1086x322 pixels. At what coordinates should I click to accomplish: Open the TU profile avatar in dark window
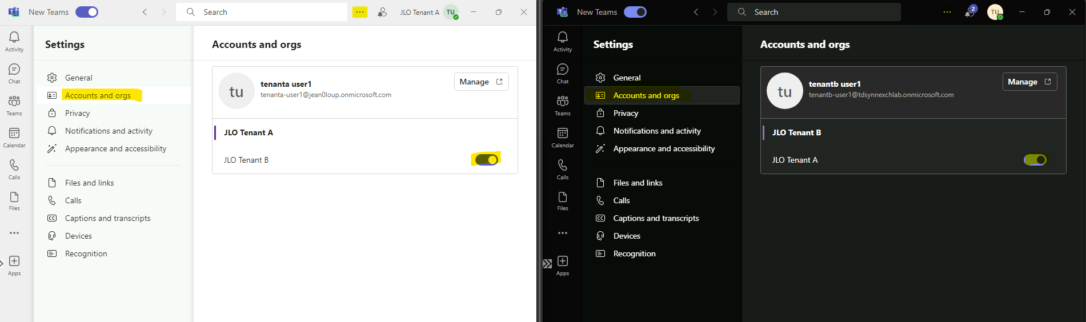(995, 12)
